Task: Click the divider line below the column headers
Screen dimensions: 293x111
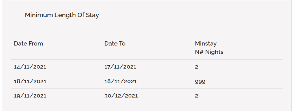Action: tap(147, 60)
